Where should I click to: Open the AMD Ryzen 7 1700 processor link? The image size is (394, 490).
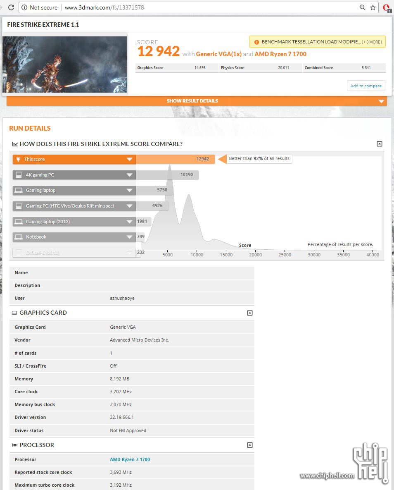[x=130, y=459]
